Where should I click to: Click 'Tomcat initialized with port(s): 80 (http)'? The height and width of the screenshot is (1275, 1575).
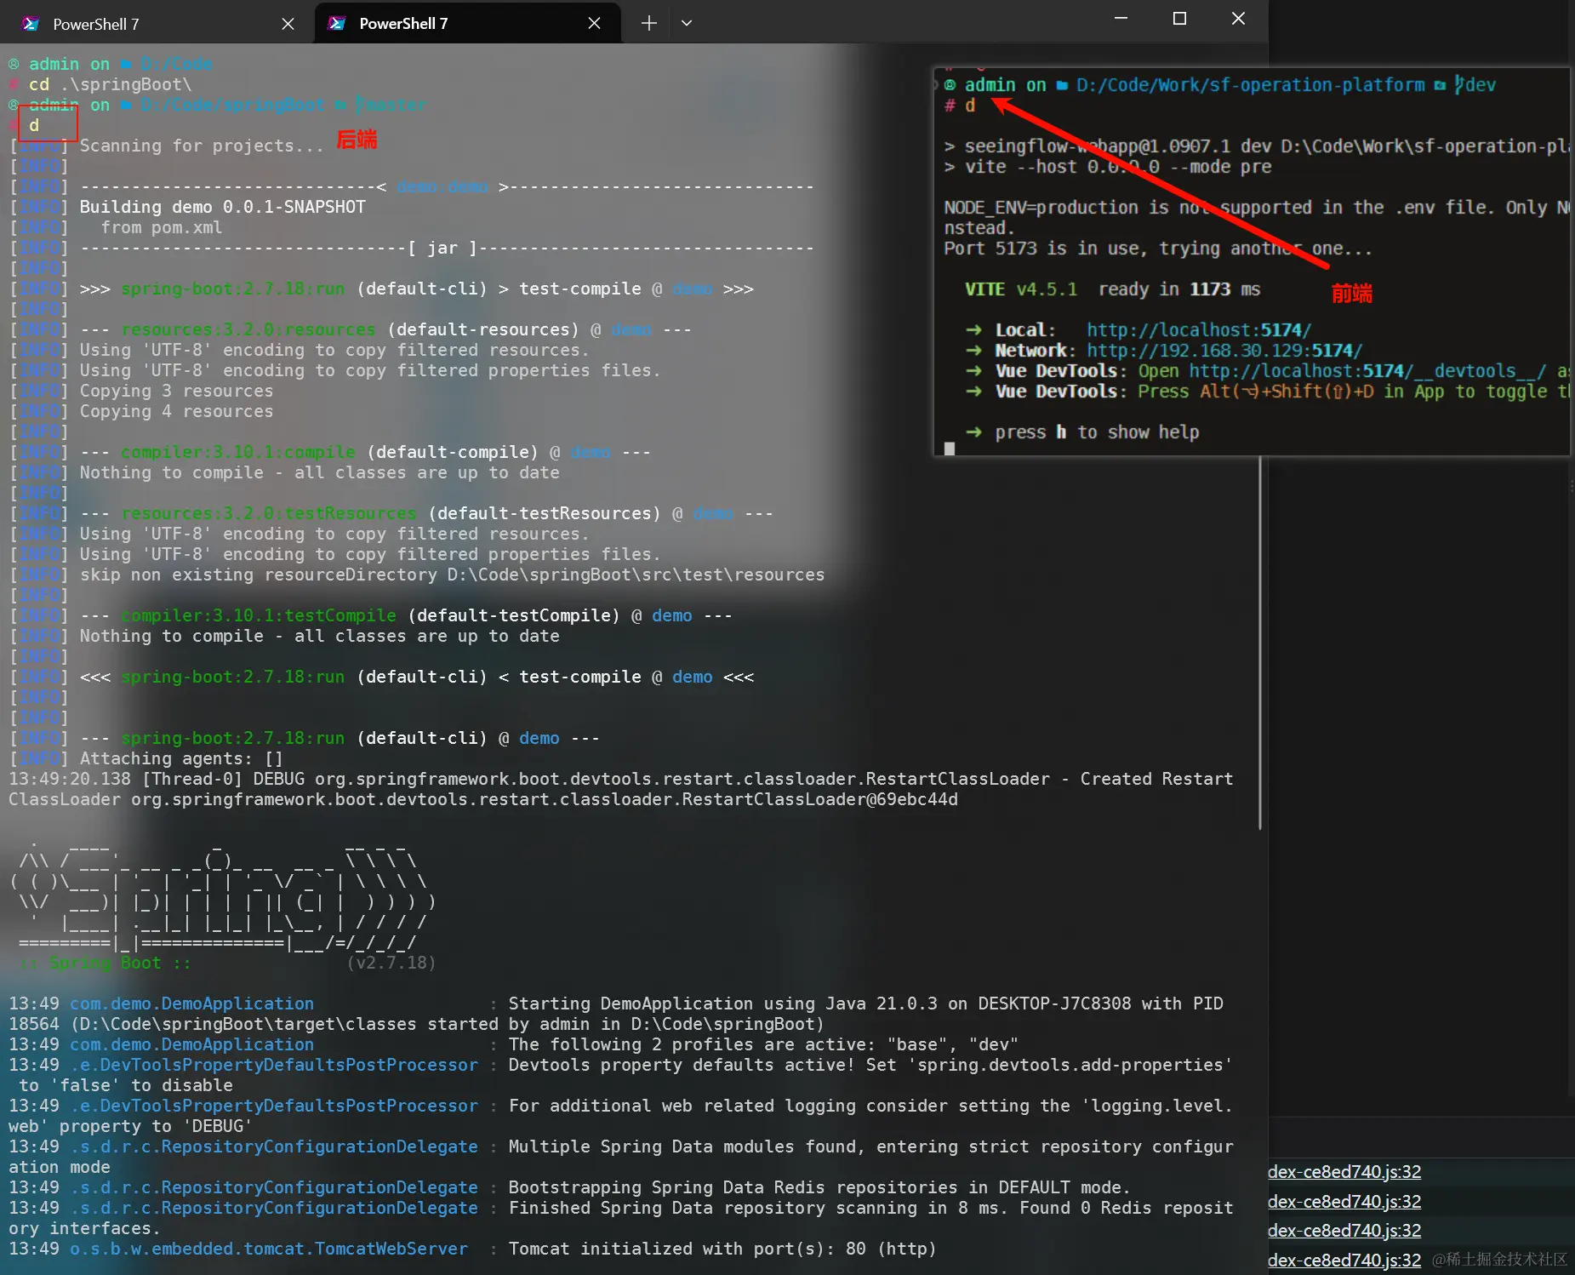tap(722, 1249)
